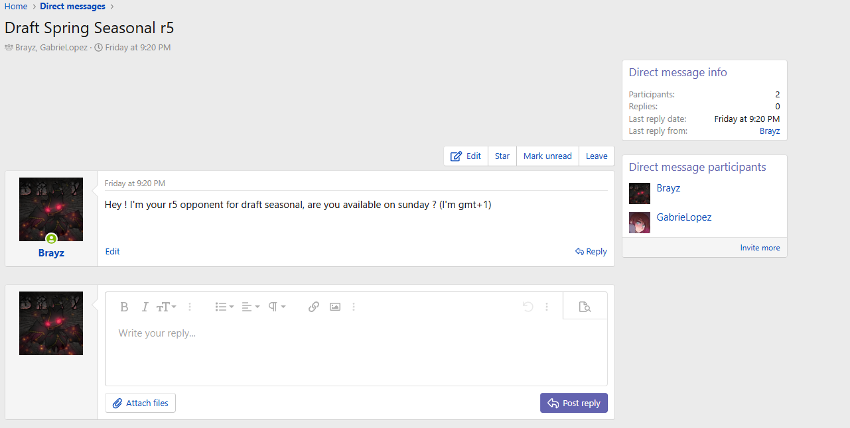
Task: Click the Last reply date value
Action: pos(747,119)
